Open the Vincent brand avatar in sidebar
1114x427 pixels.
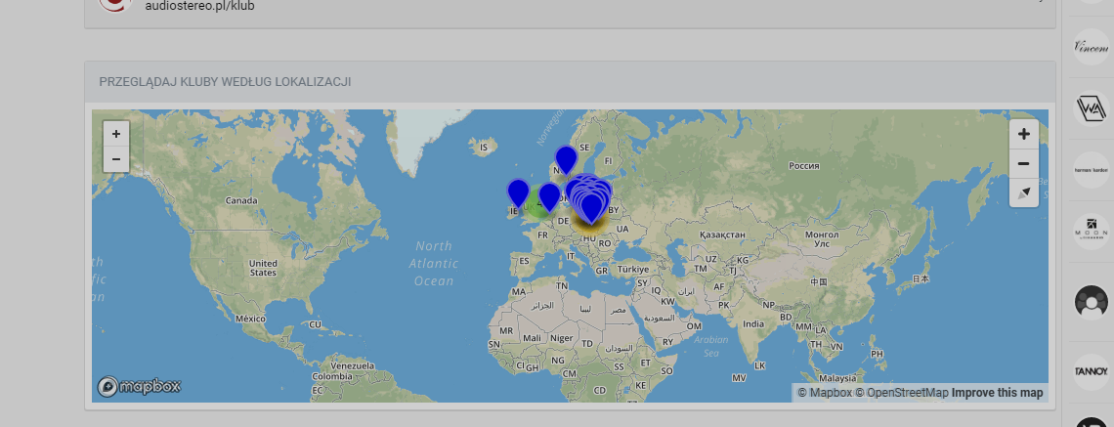[x=1091, y=47]
